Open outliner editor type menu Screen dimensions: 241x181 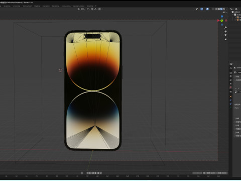(x=232, y=9)
